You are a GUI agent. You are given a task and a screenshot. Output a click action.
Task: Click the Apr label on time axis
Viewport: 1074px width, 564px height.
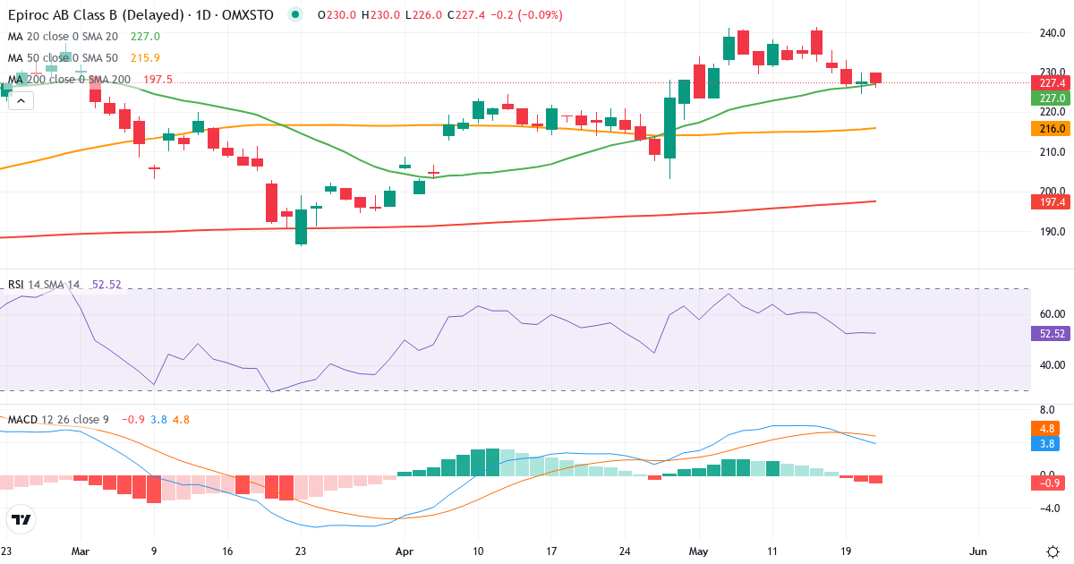405,551
